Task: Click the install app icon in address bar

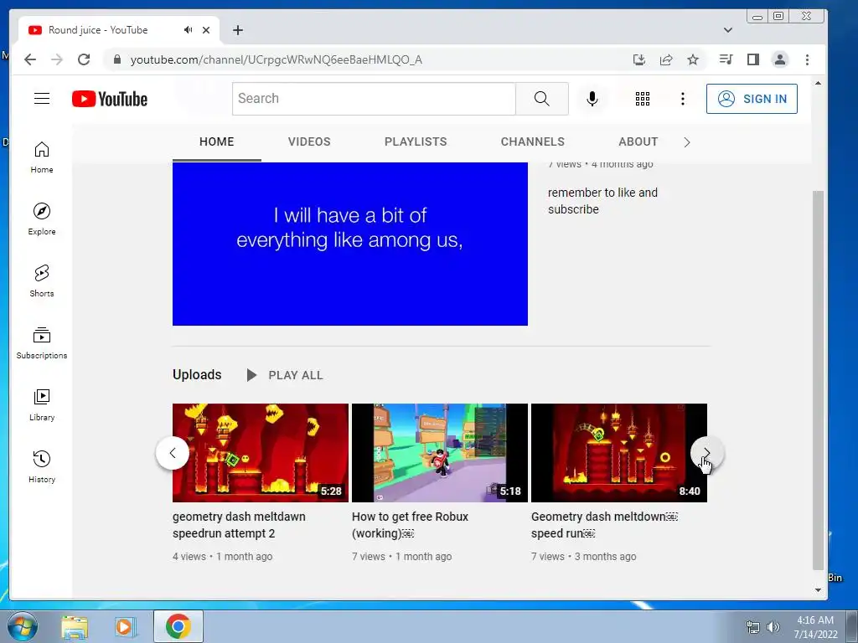Action: pos(639,59)
